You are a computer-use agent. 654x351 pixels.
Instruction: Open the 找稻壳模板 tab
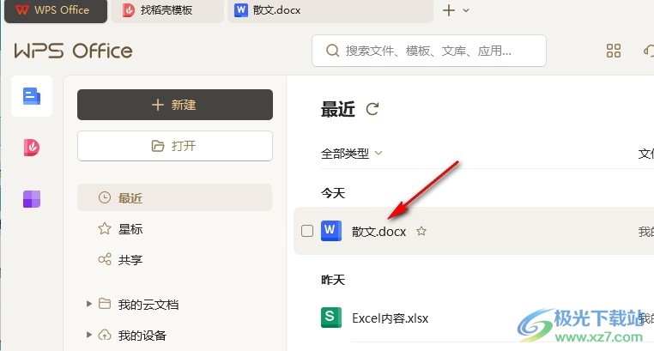(x=167, y=10)
